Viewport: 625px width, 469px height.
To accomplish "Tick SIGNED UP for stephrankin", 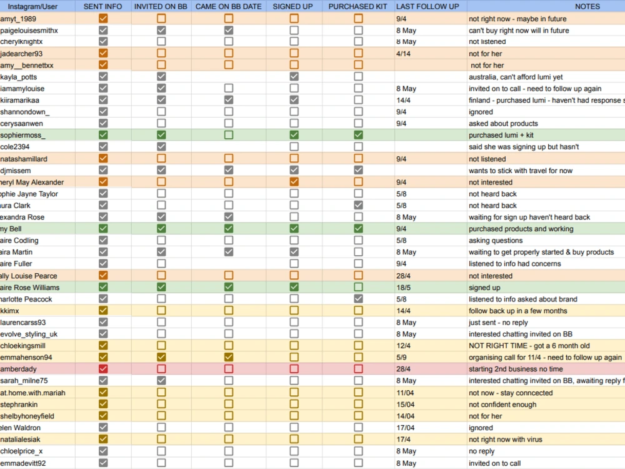I will point(294,404).
